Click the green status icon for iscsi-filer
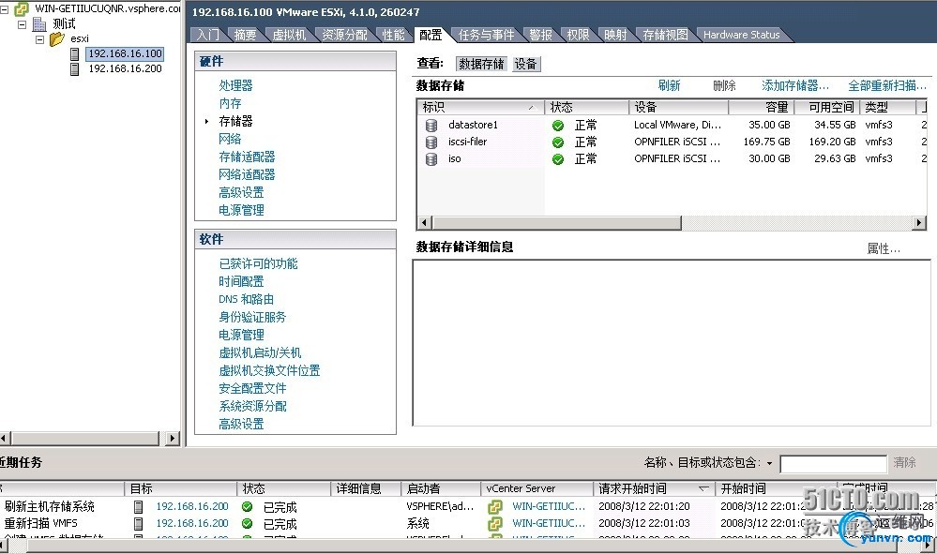Viewport: 937px width, 554px height. (558, 142)
